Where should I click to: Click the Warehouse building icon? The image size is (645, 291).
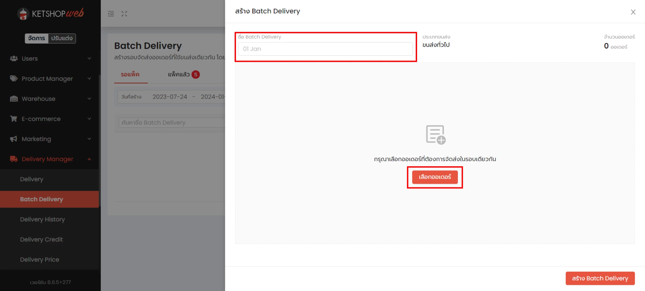14,98
